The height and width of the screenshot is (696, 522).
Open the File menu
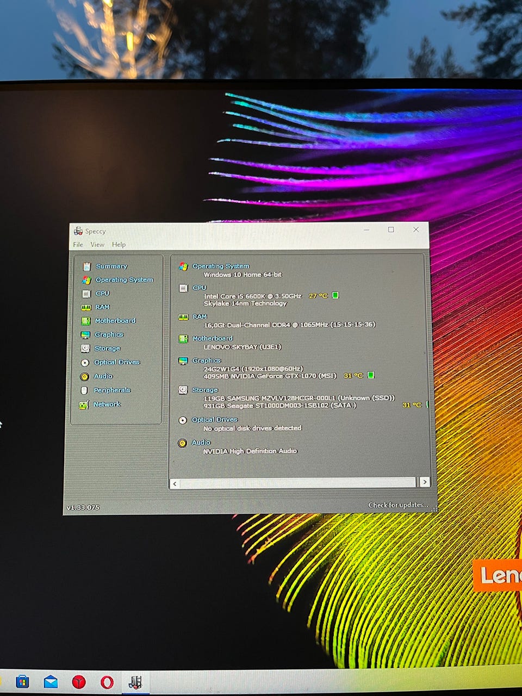[78, 245]
